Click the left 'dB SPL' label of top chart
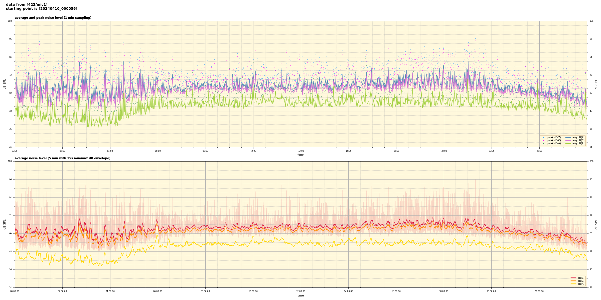The width and height of the screenshot is (601, 300). click(x=5, y=84)
